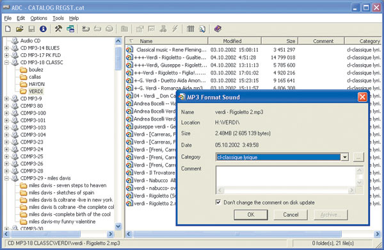The height and width of the screenshot is (250, 384).
Task: Open the Tools menu
Action: 58,18
